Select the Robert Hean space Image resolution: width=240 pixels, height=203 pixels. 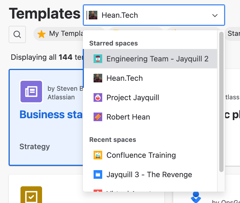(x=150, y=117)
